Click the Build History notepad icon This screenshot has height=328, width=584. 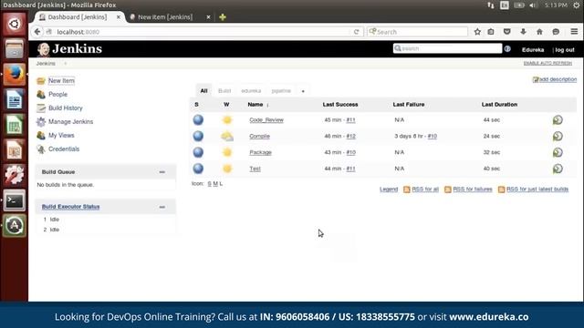[x=40, y=108]
